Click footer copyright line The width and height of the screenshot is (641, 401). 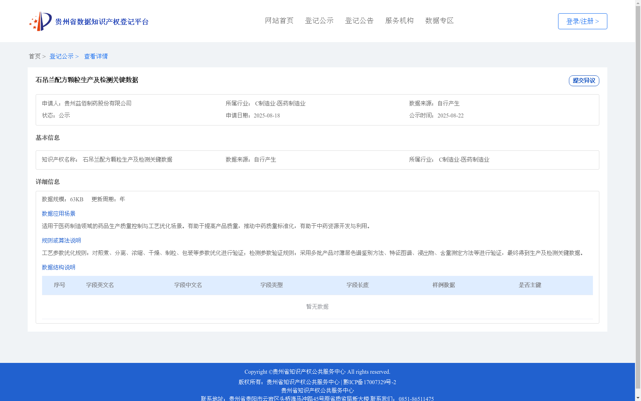(x=317, y=372)
